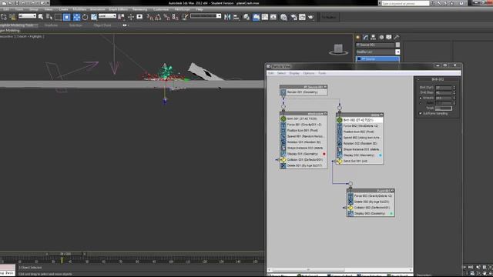This screenshot has height=277, width=493.
Task: Toggle the Graphite Modeling Tools ribbon
Action: 257,17
